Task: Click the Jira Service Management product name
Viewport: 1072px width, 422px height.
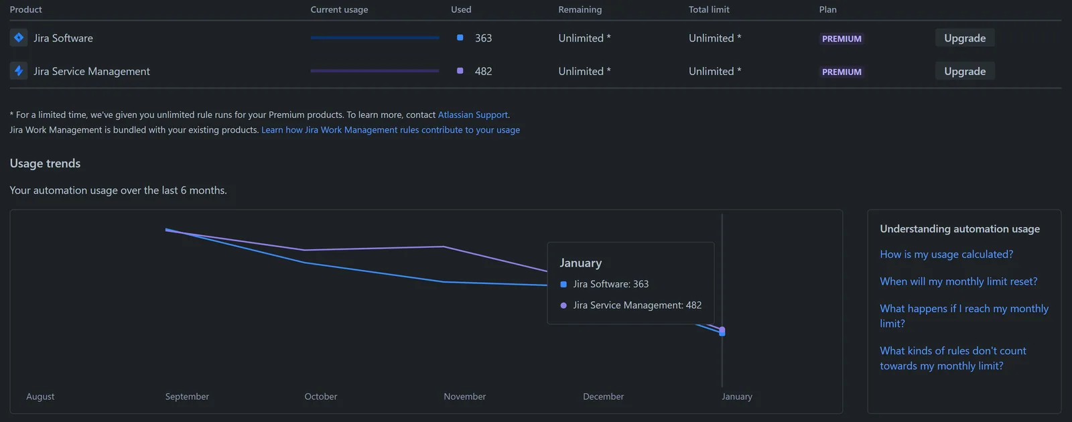Action: click(x=92, y=71)
